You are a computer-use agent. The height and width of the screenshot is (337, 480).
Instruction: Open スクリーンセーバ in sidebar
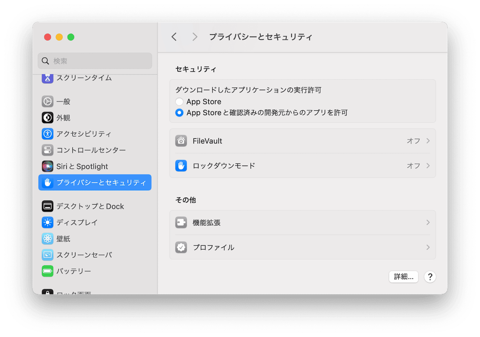84,255
